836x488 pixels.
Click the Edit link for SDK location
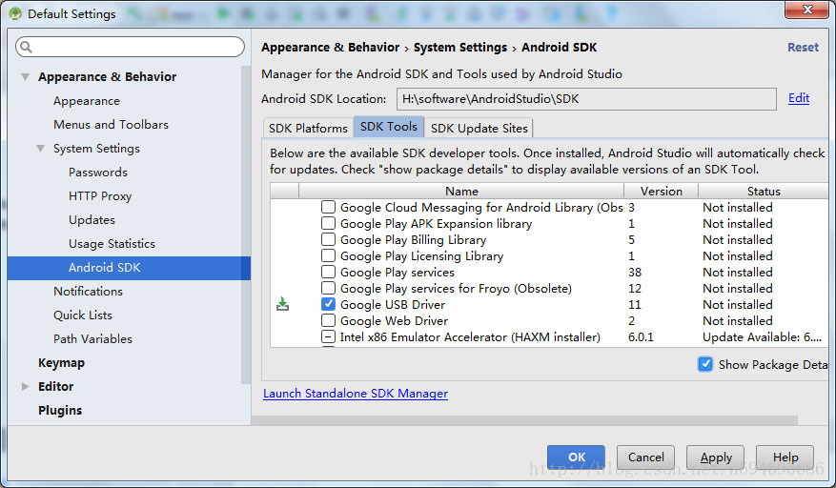pos(798,98)
